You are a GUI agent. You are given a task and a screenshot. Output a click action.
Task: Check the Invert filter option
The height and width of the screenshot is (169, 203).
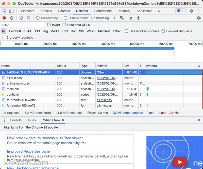pos(49,25)
